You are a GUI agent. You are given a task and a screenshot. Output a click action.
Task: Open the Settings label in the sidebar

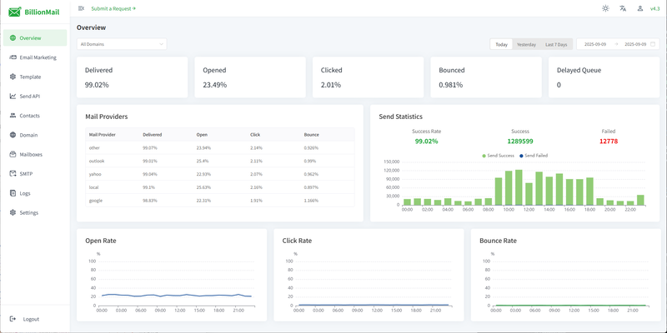coord(29,213)
